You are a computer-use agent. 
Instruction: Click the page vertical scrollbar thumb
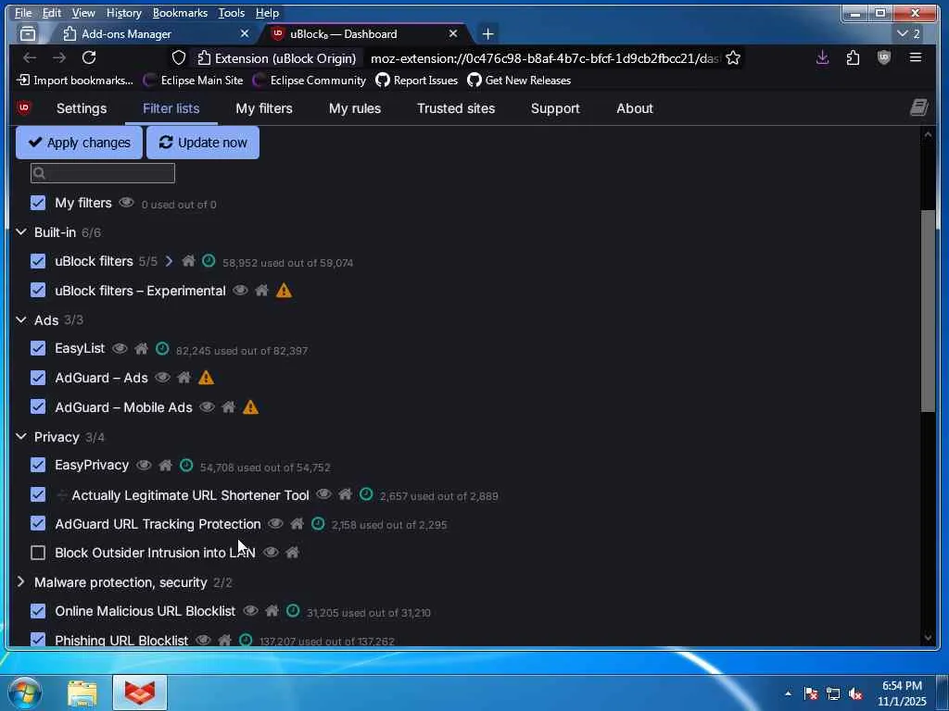pyautogui.click(x=928, y=311)
